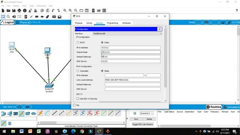The width and height of the screenshot is (240, 135).
Task: Click the Subnet Mask input field
Action: pos(131,52)
